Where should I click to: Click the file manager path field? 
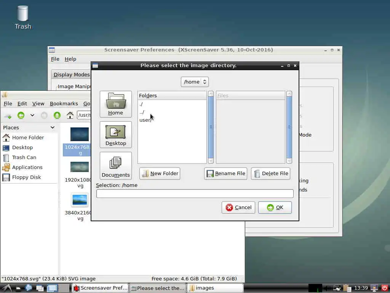[84, 115]
